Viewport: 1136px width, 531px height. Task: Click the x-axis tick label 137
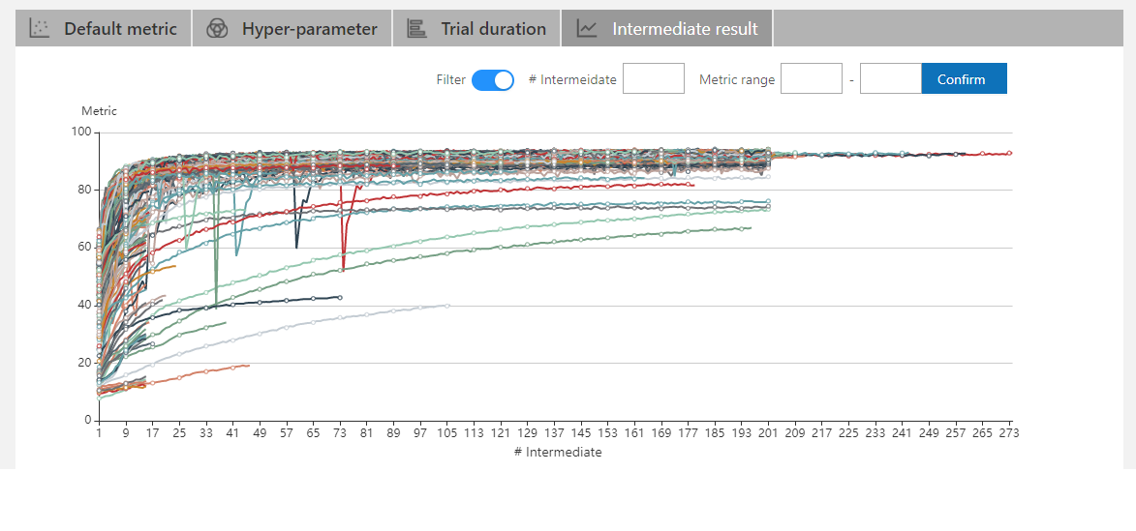[x=554, y=435]
